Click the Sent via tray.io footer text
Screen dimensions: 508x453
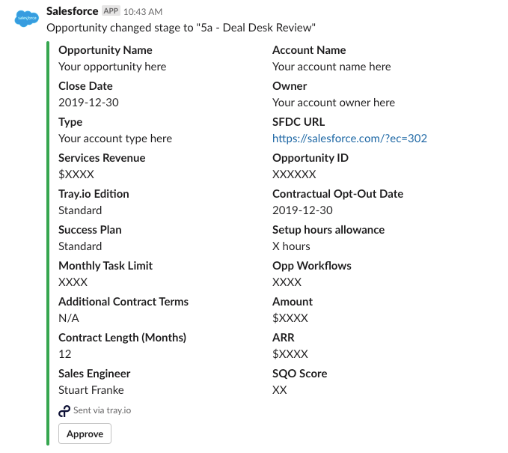click(x=102, y=410)
